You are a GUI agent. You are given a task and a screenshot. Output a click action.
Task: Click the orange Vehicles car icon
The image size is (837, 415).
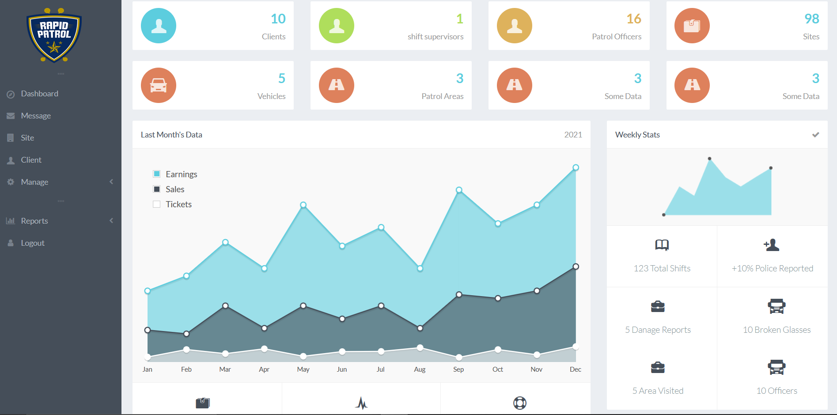(159, 85)
